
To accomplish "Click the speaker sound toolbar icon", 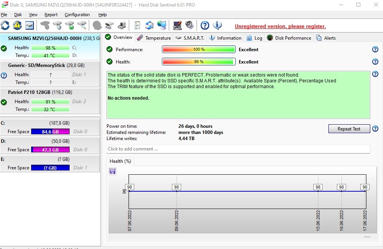I will (189, 25).
